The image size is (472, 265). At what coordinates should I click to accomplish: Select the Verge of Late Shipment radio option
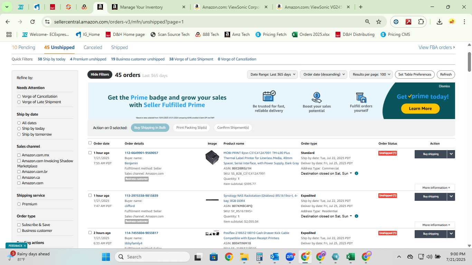click(19, 102)
